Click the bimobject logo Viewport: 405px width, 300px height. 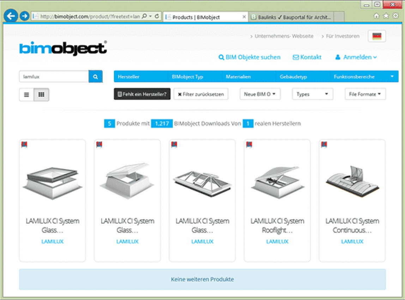point(63,48)
